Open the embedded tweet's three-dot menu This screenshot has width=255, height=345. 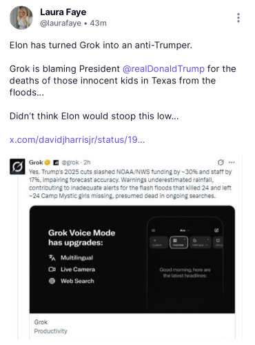[x=232, y=162]
